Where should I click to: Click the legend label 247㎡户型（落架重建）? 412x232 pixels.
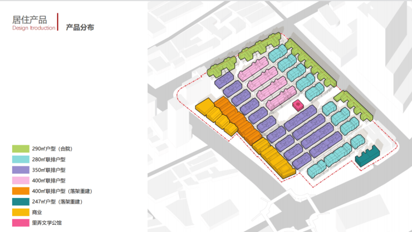[57, 201]
